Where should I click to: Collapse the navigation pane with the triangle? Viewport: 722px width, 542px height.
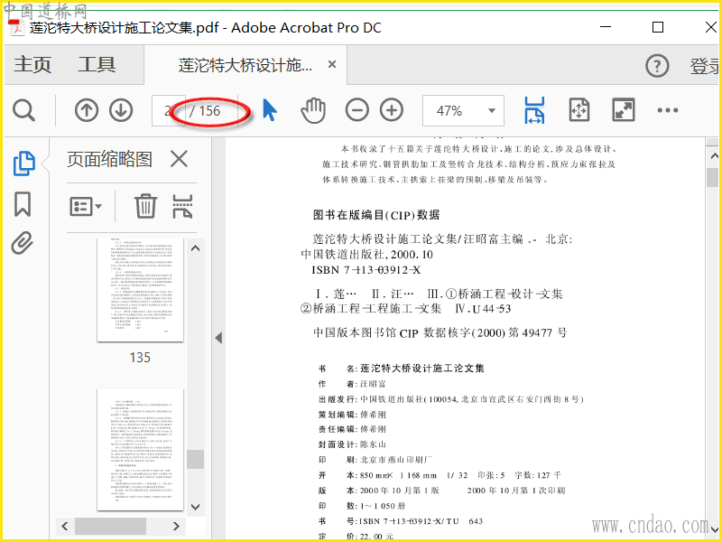coord(218,338)
